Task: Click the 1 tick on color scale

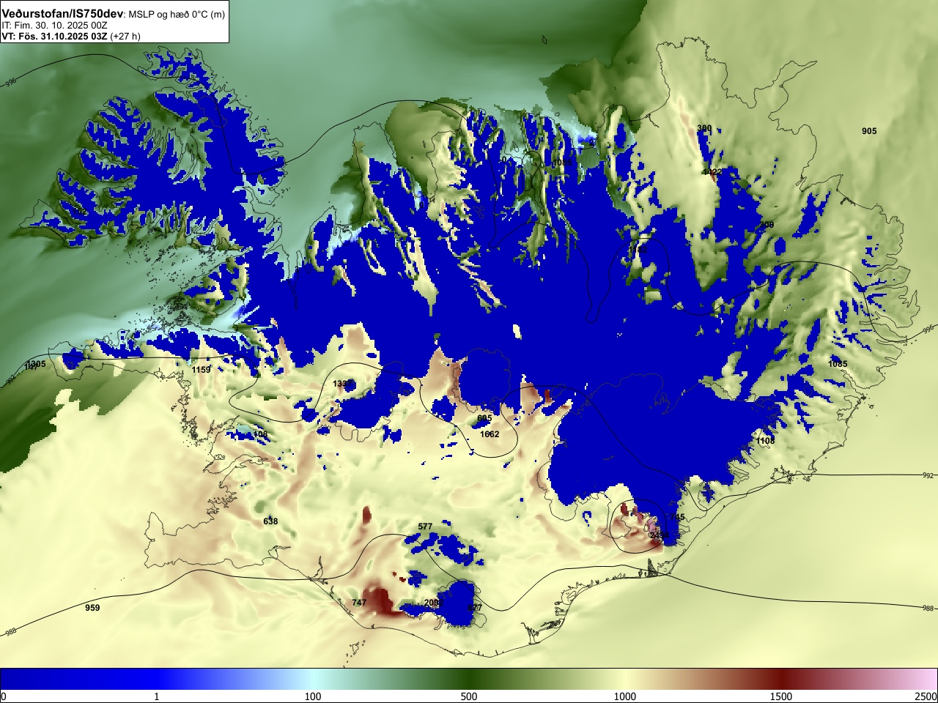Action: coord(157,696)
